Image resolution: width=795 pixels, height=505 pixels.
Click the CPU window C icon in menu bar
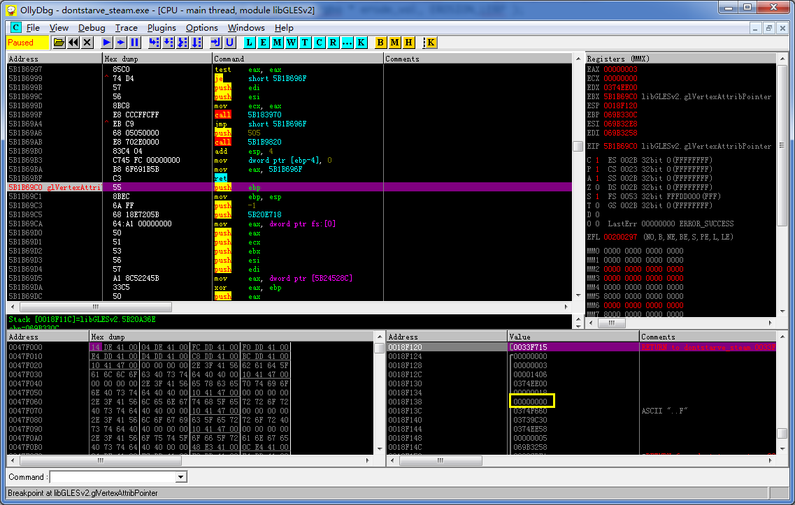tap(15, 27)
